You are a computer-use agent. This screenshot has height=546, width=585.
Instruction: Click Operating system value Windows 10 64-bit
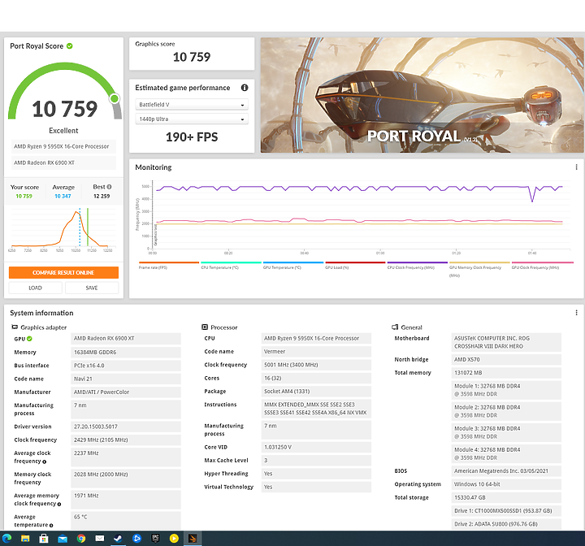click(506, 484)
